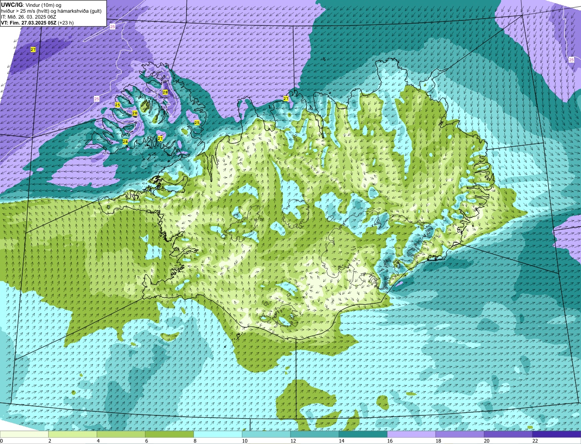Pick the 10–12 m/s legend color band
The image size is (581, 444).
pos(266,434)
